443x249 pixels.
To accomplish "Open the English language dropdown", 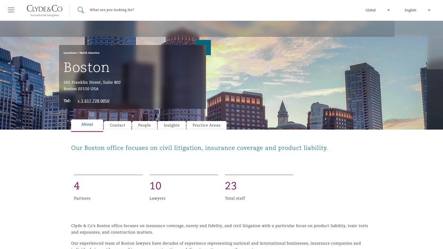I will point(417,10).
